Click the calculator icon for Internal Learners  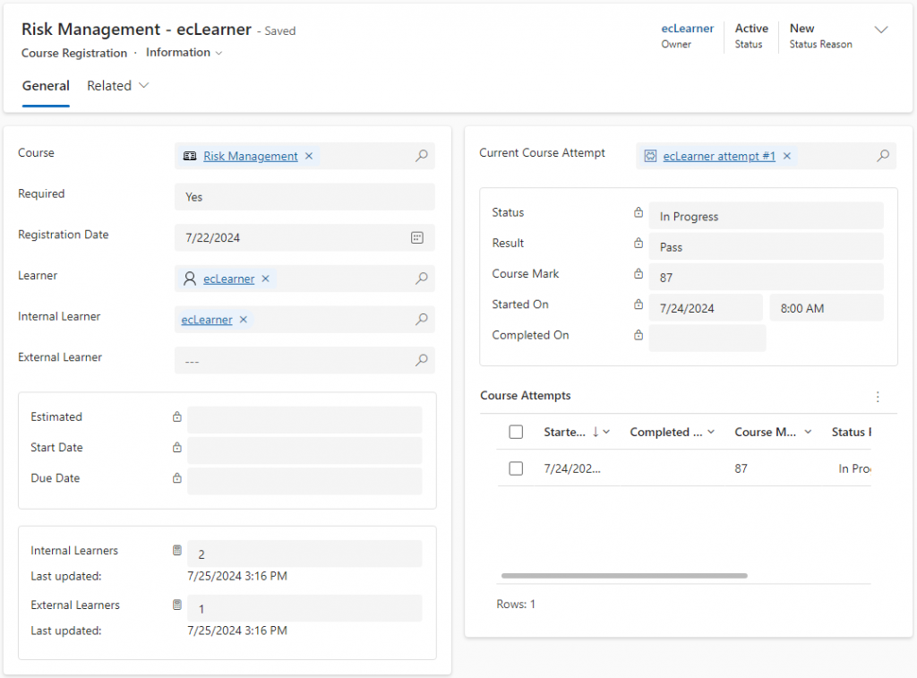pos(177,551)
